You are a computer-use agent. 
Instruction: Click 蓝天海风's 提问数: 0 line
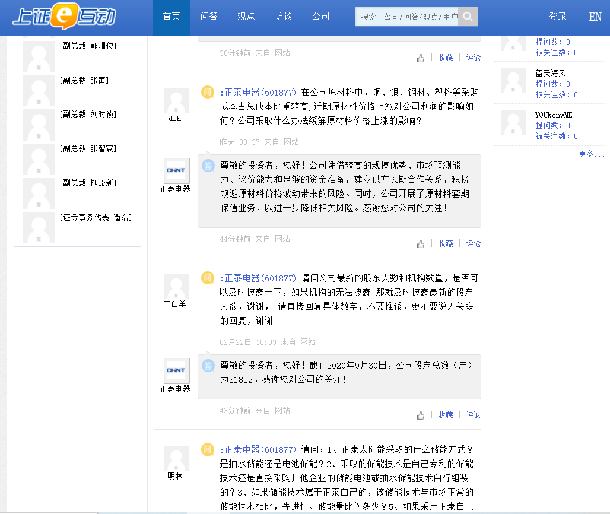[x=553, y=84]
